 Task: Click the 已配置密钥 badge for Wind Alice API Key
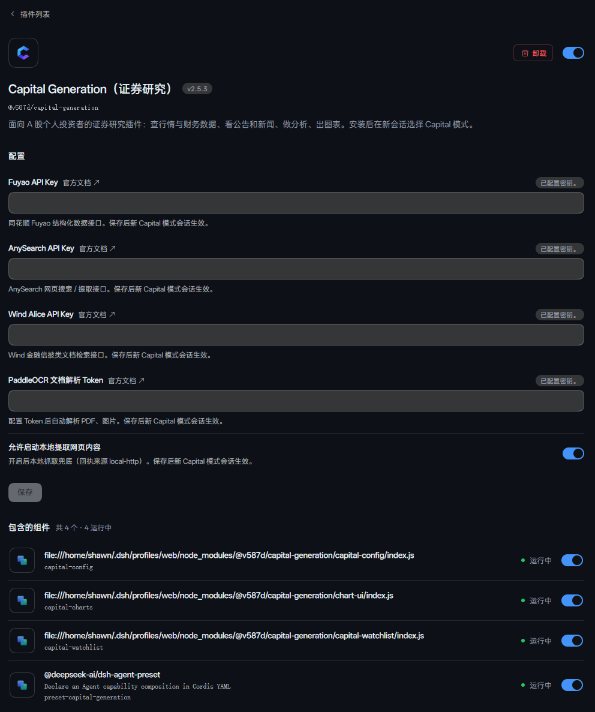[x=559, y=315]
